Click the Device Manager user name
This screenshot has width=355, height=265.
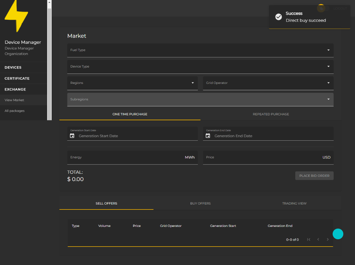click(x=23, y=42)
